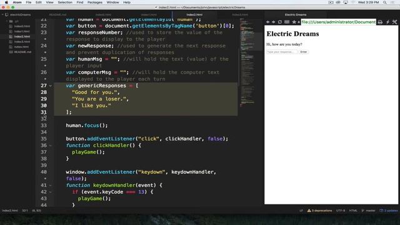Click 'Hi, how are you today?' text
Viewport: 400px width, 225px height.
[284, 44]
